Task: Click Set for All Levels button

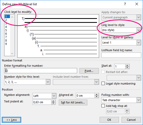Action: point(73,102)
